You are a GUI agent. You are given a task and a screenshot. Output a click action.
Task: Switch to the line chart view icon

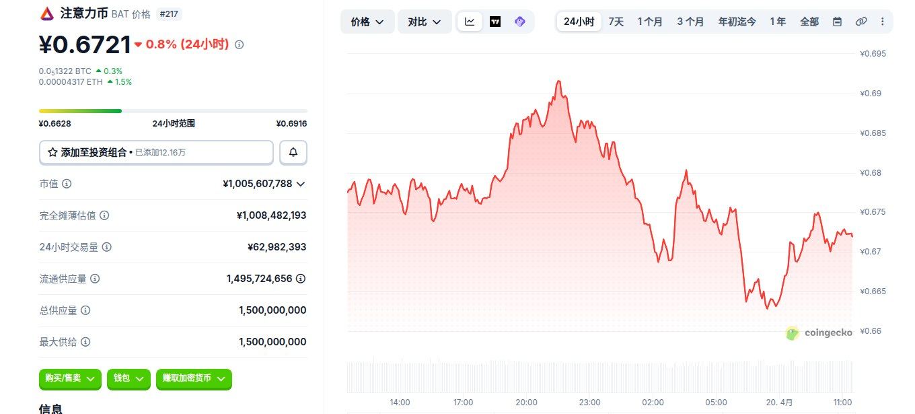[470, 22]
